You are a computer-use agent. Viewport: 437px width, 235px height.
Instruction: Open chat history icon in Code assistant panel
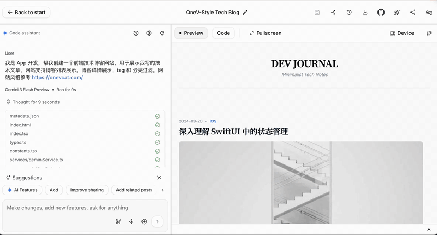(136, 33)
